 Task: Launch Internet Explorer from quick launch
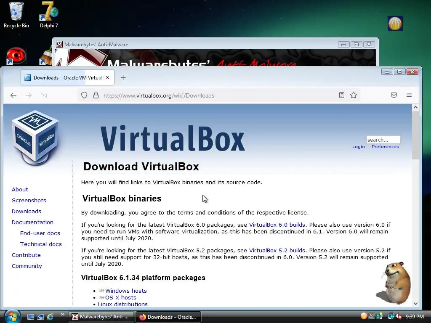50,317
